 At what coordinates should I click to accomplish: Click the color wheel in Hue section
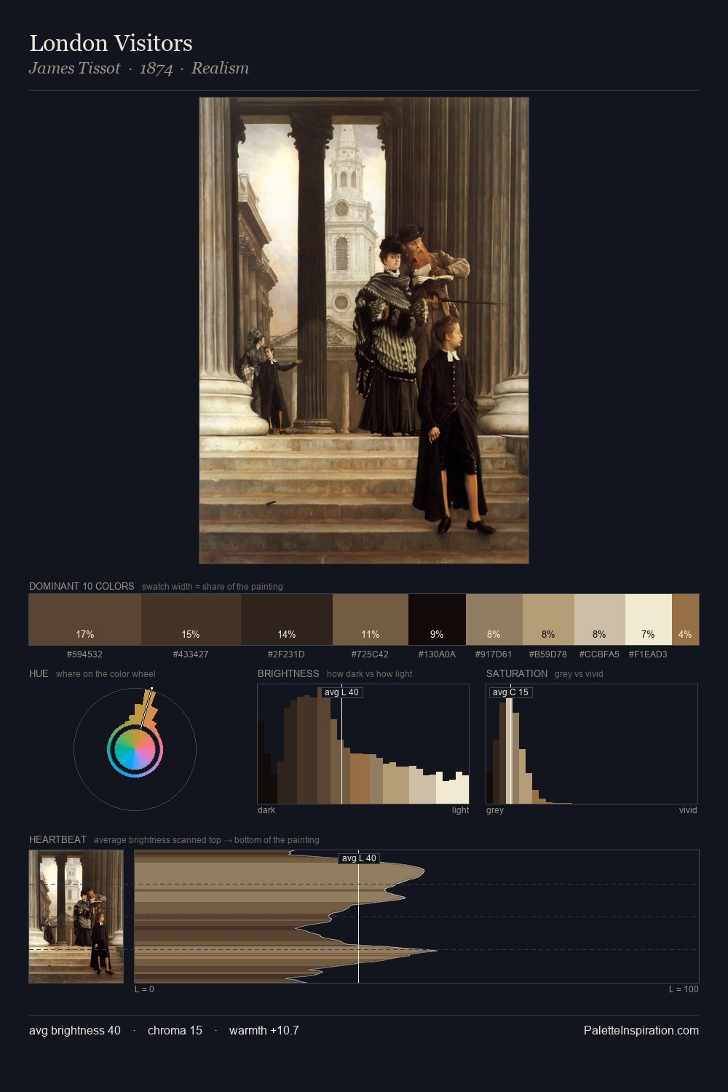tap(135, 749)
